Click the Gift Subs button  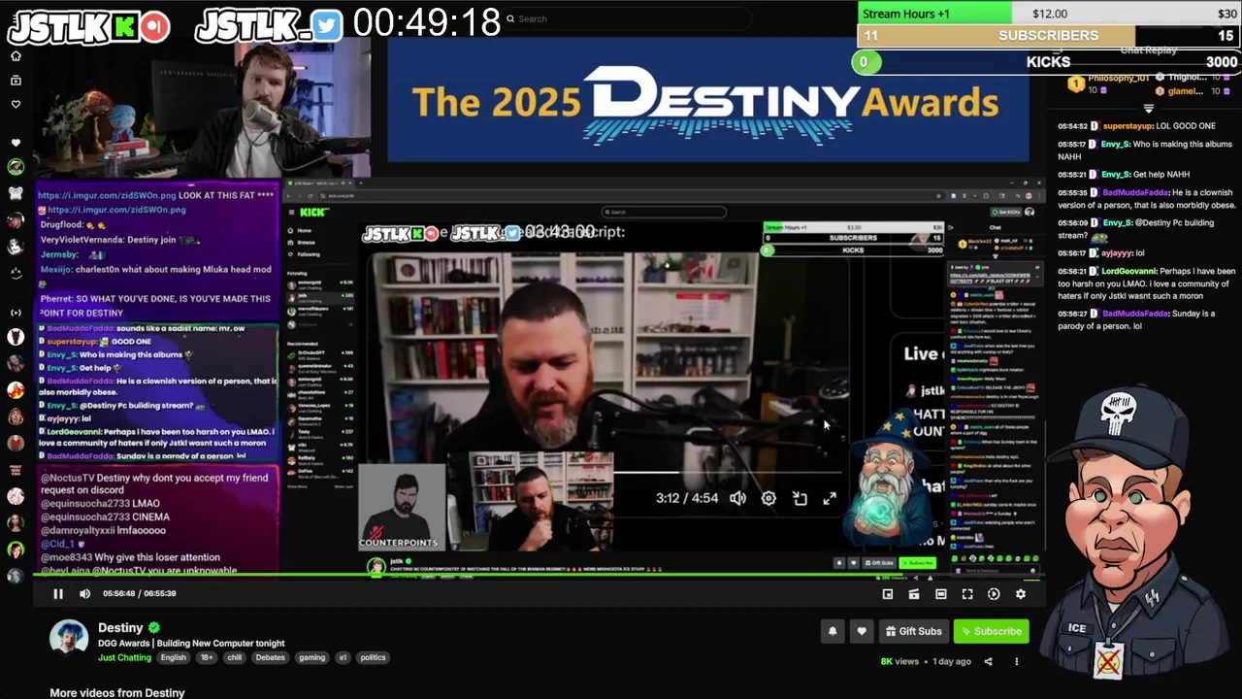(x=913, y=631)
